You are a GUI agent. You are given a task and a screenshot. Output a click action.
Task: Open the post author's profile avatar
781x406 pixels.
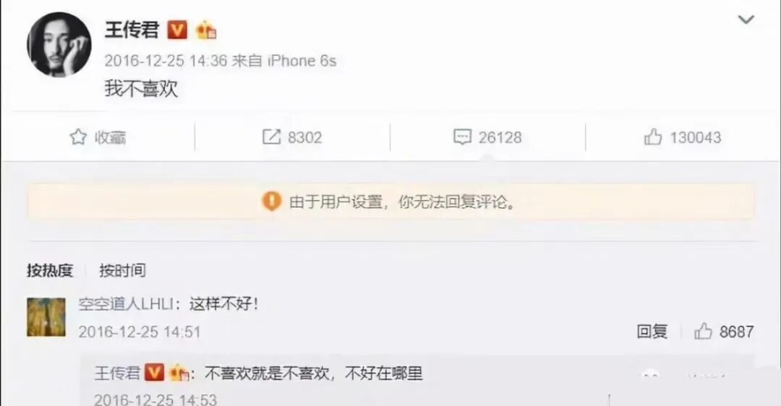click(59, 45)
